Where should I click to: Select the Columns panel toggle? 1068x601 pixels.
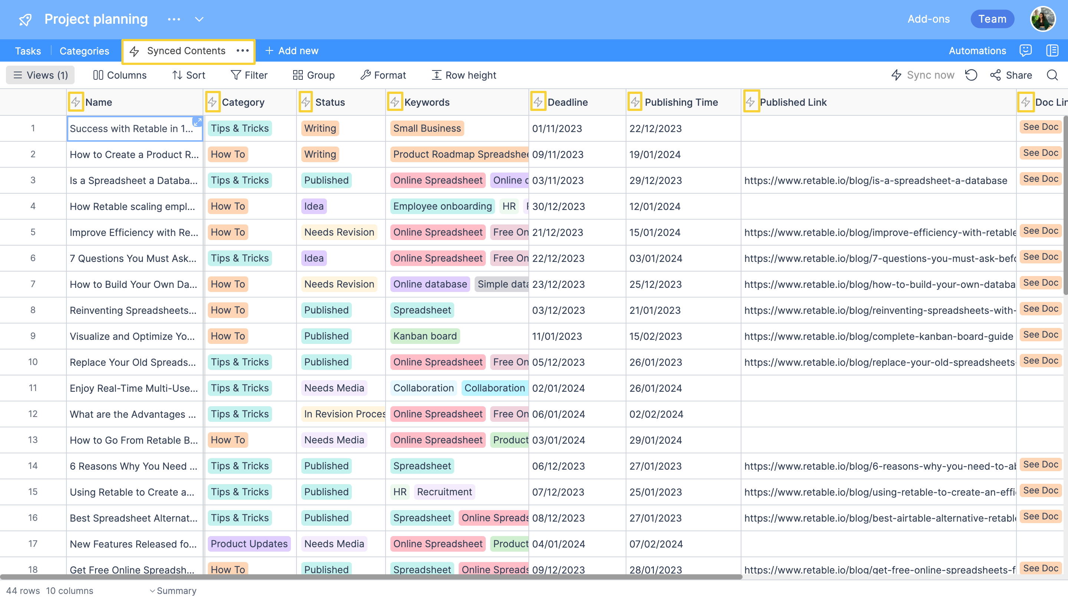(120, 75)
